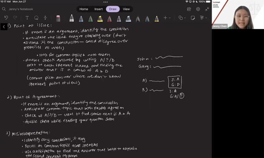Click the Redo arrow
Viewport: 264px width, 158px height.
15,18
